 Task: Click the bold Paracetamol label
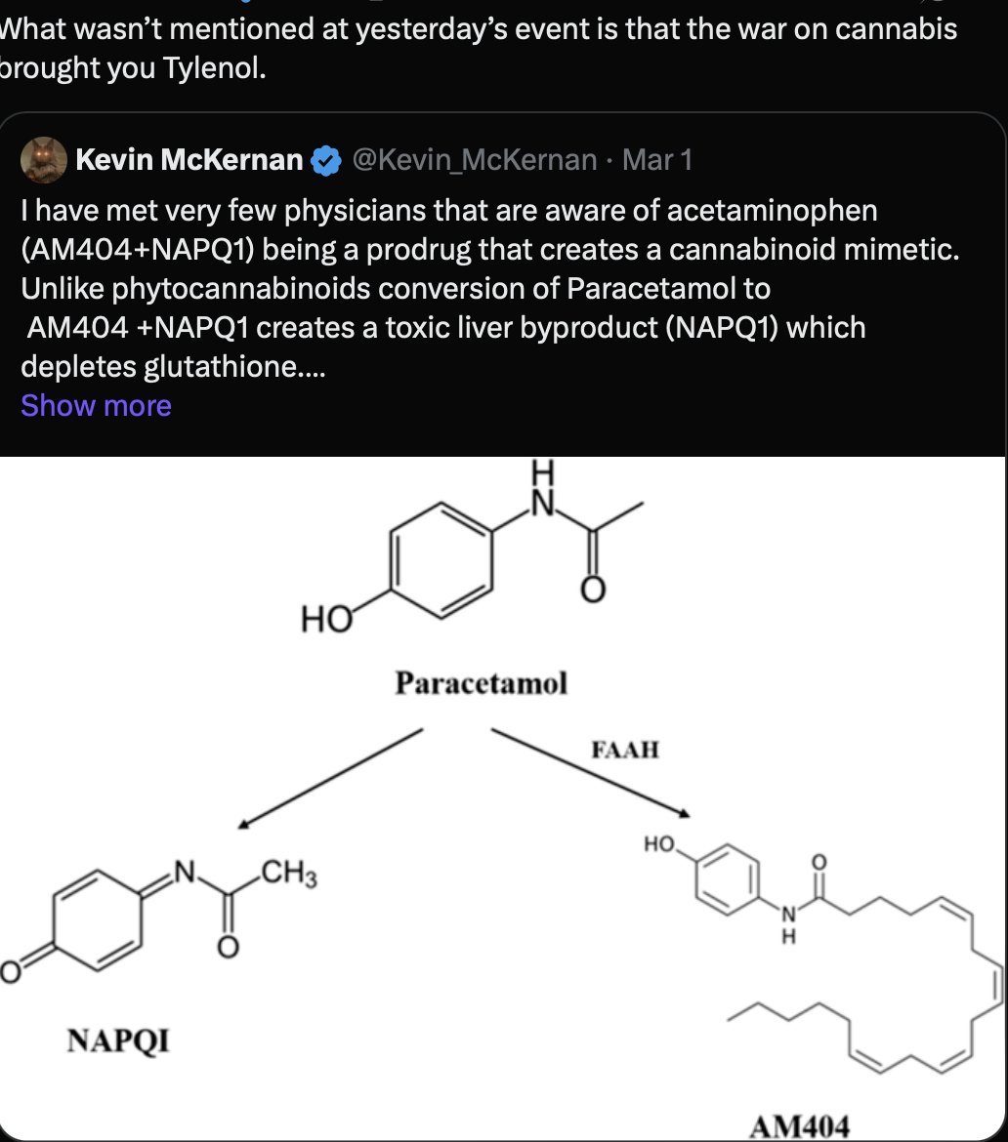coord(481,683)
